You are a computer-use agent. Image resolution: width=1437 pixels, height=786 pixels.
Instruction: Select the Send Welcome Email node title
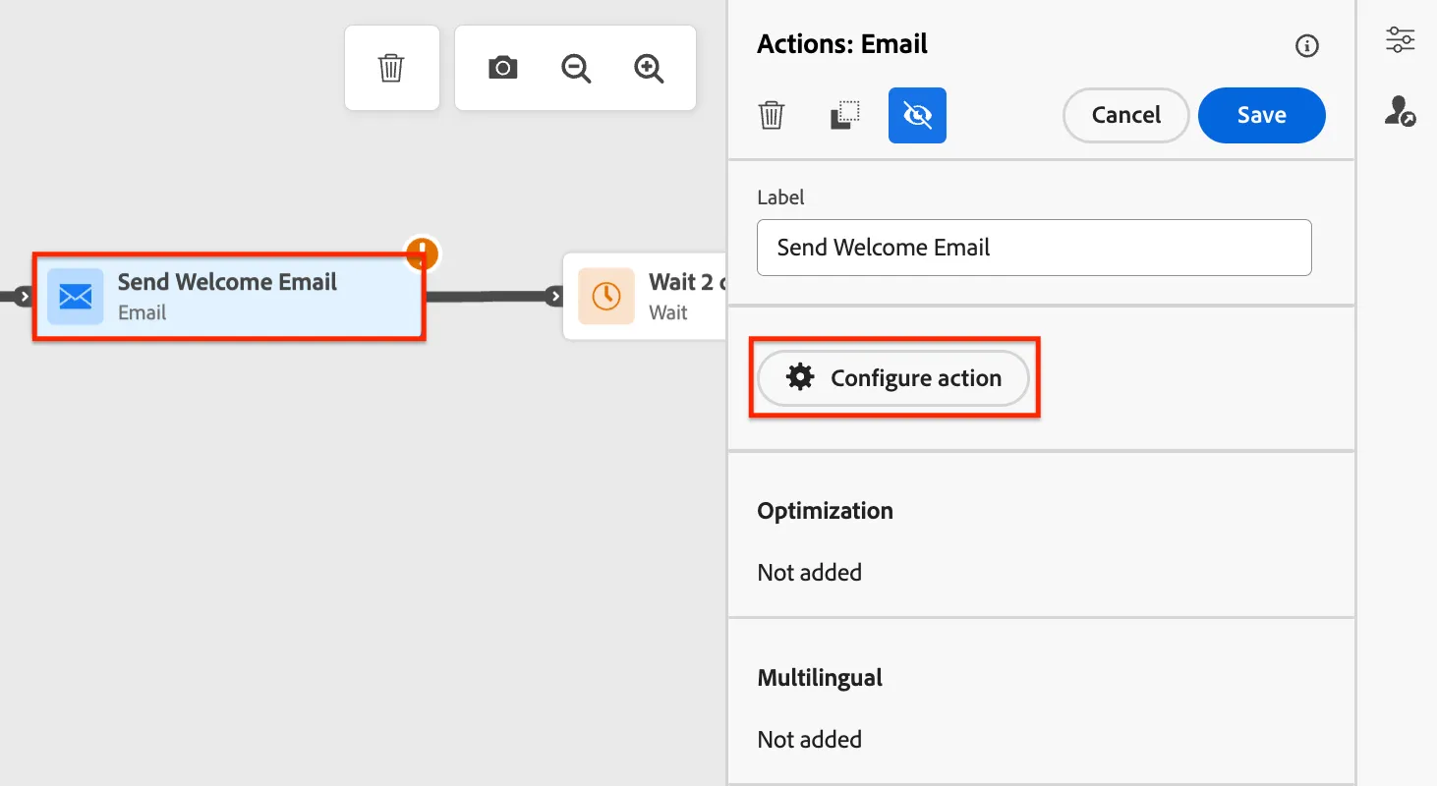click(227, 282)
